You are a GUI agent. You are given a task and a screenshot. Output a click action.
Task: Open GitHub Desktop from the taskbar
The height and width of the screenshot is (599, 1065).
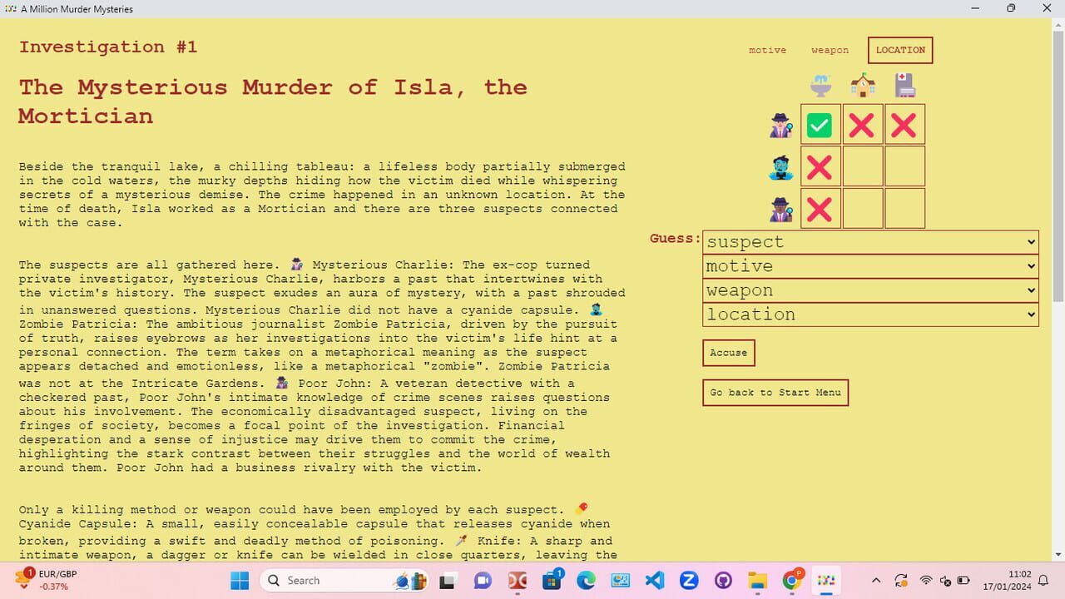coord(723,580)
